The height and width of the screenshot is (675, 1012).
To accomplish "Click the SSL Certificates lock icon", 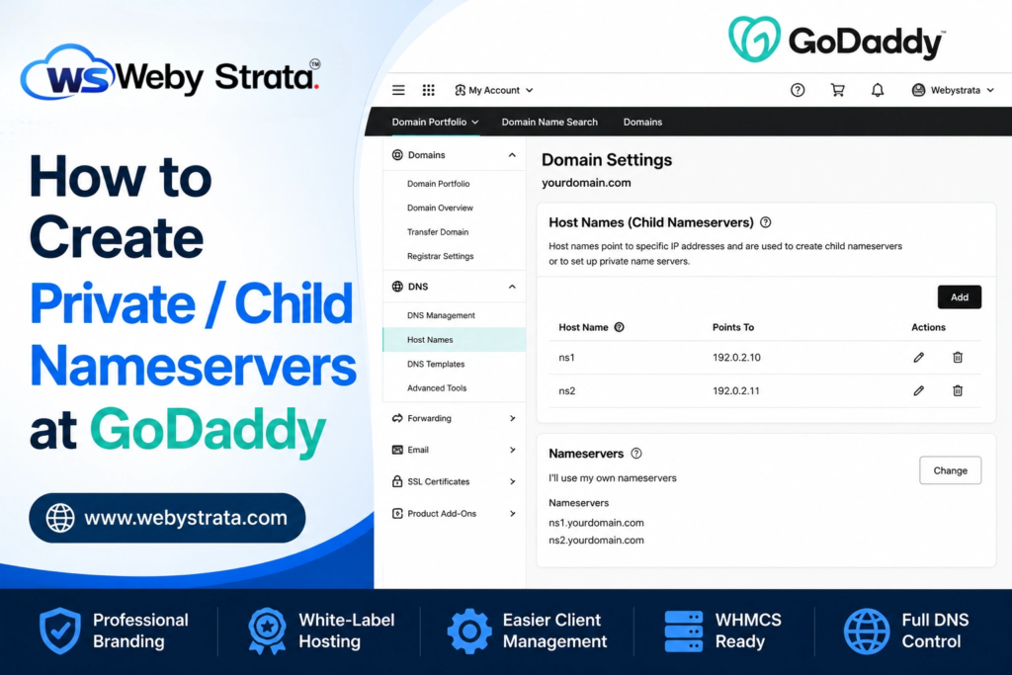I will (397, 481).
